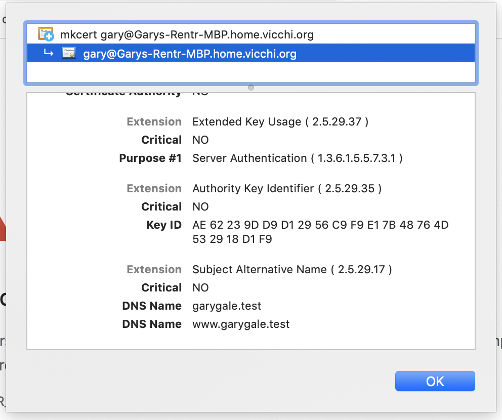Select the mkcert gary@Garys-Rentr-MBP root certificate row
Screen dimensions: 502x420
[251, 34]
